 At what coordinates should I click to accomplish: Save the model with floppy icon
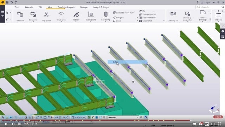pyautogui.click(x=7, y=2)
